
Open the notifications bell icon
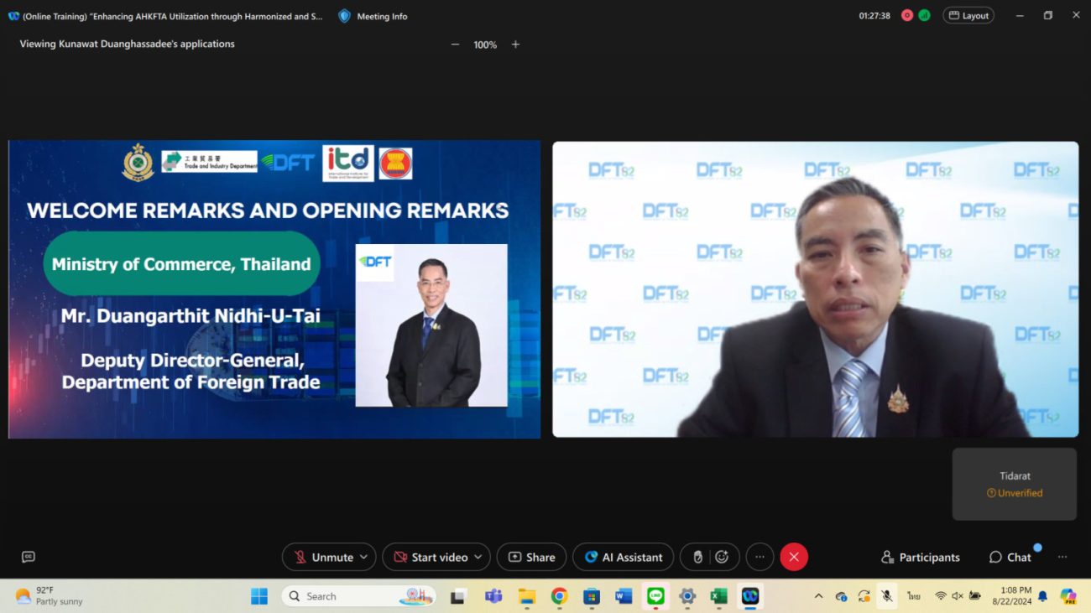(1042, 596)
